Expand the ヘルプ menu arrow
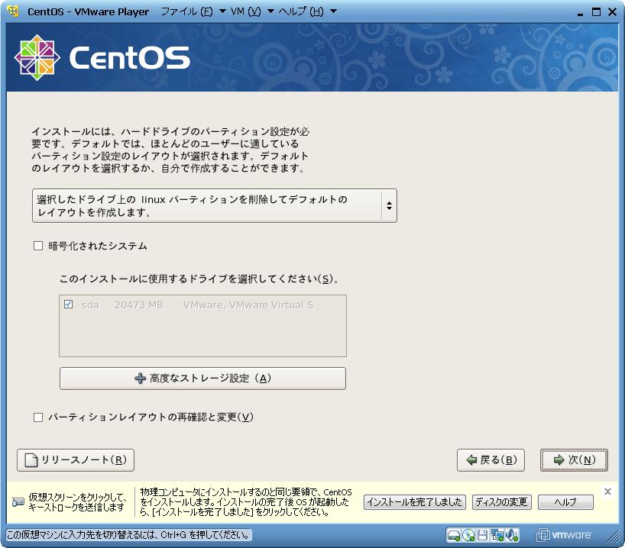The height and width of the screenshot is (548, 625). pos(333,12)
